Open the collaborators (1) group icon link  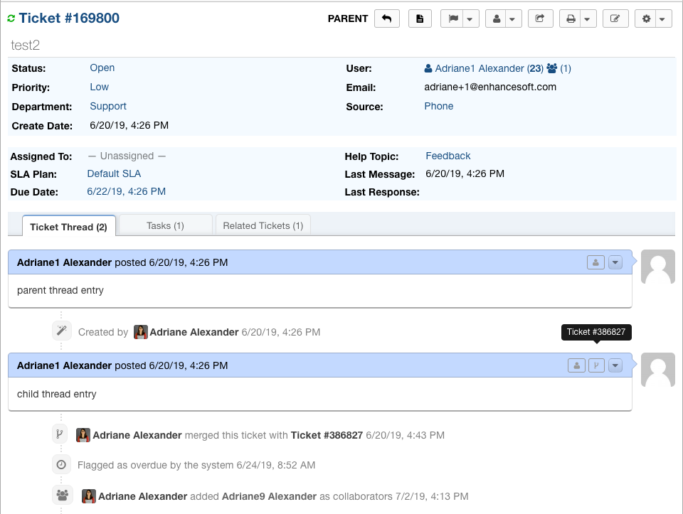(558, 69)
